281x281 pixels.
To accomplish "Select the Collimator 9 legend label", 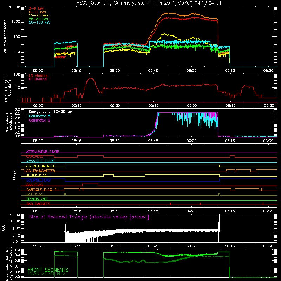I will tap(39, 120).
